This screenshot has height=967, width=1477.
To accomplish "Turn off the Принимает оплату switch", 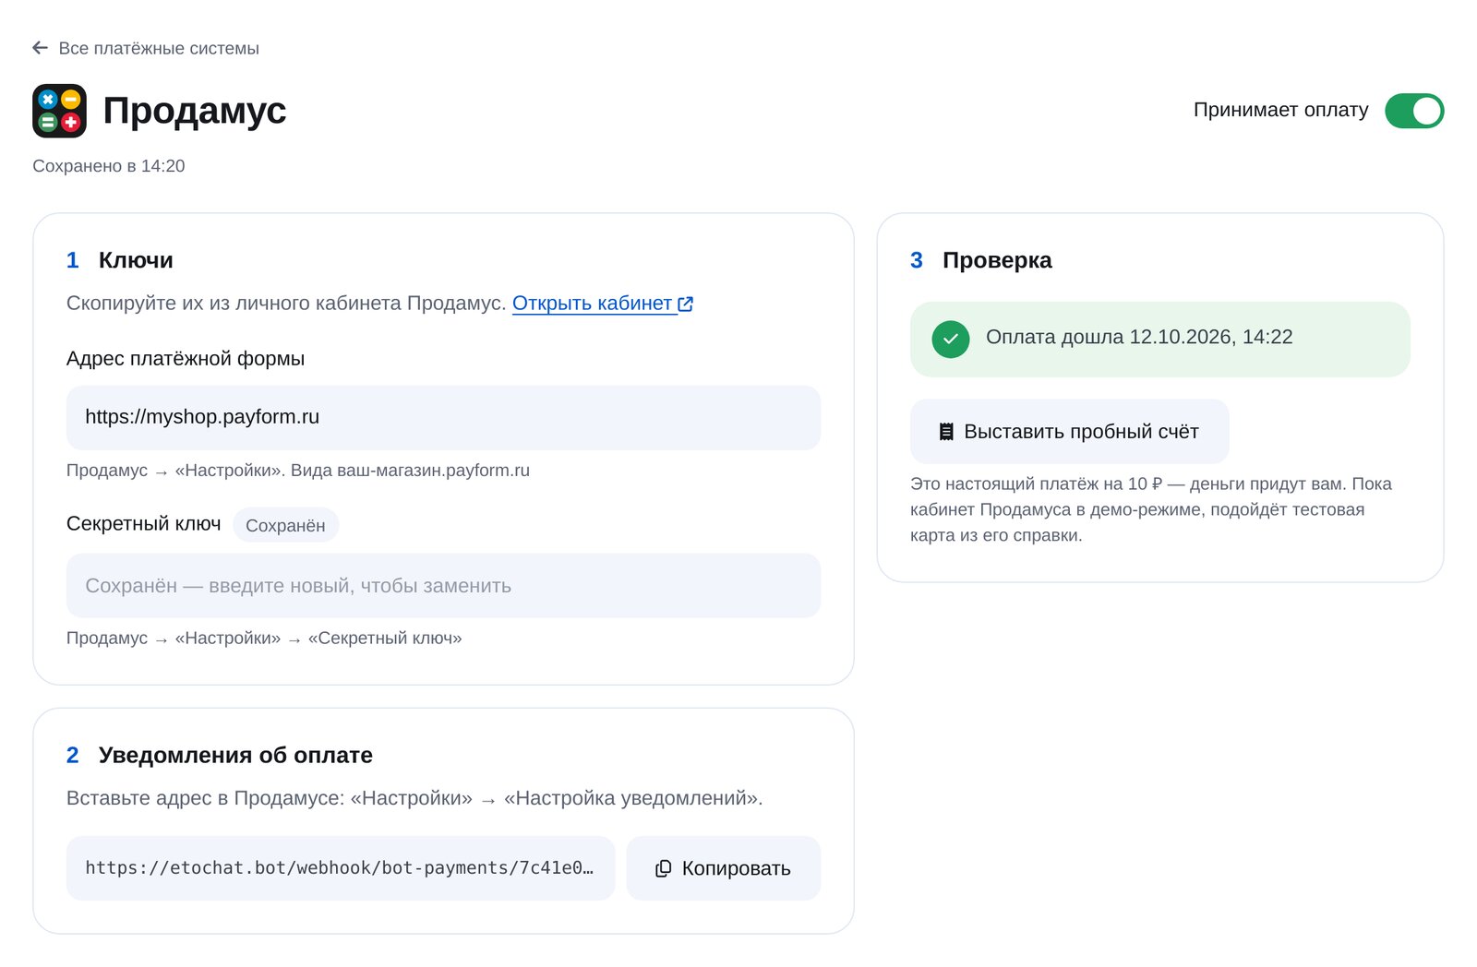I will tap(1414, 111).
